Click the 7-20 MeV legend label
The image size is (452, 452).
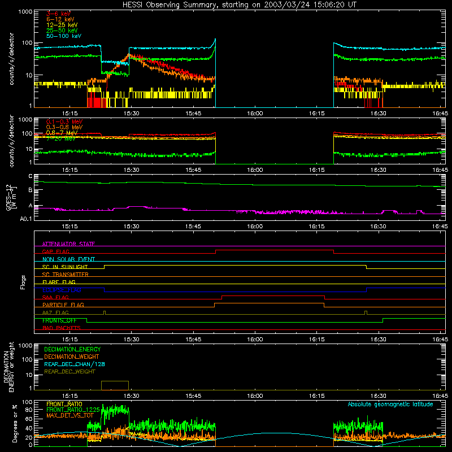coord(60,138)
